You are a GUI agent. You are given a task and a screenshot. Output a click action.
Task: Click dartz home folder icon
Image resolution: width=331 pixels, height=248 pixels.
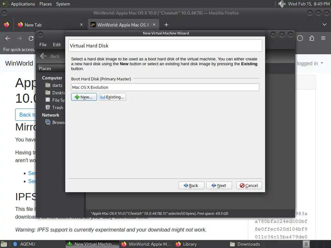click(48, 85)
